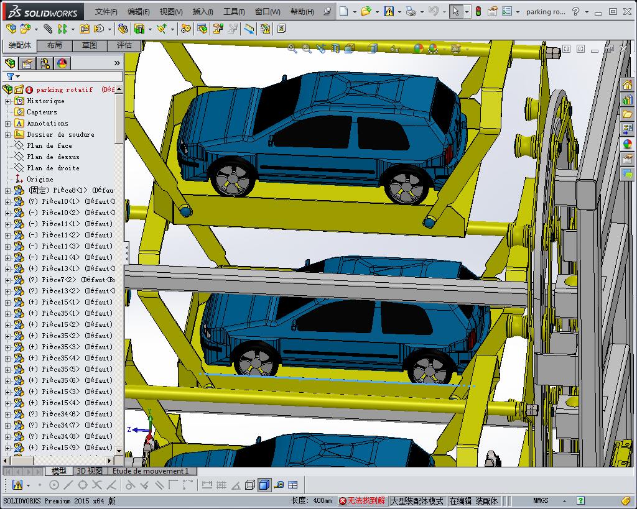Screen dimensions: 637x509
Task: Open the FeatureManager design tree tab
Action: 10,63
